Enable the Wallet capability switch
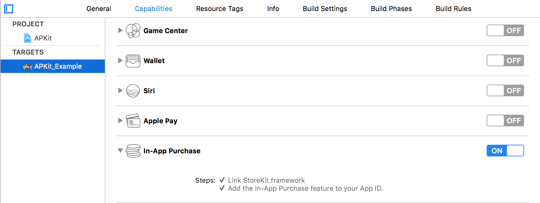540x203 pixels. tap(505, 61)
